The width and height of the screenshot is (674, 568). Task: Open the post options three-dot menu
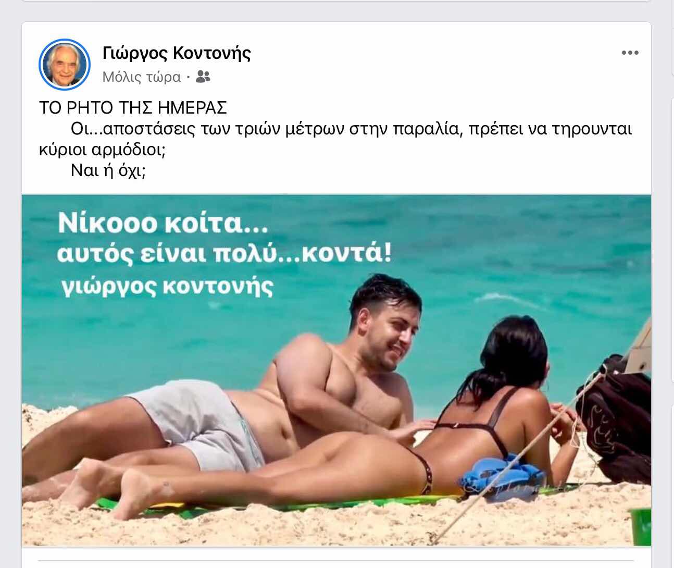(630, 53)
